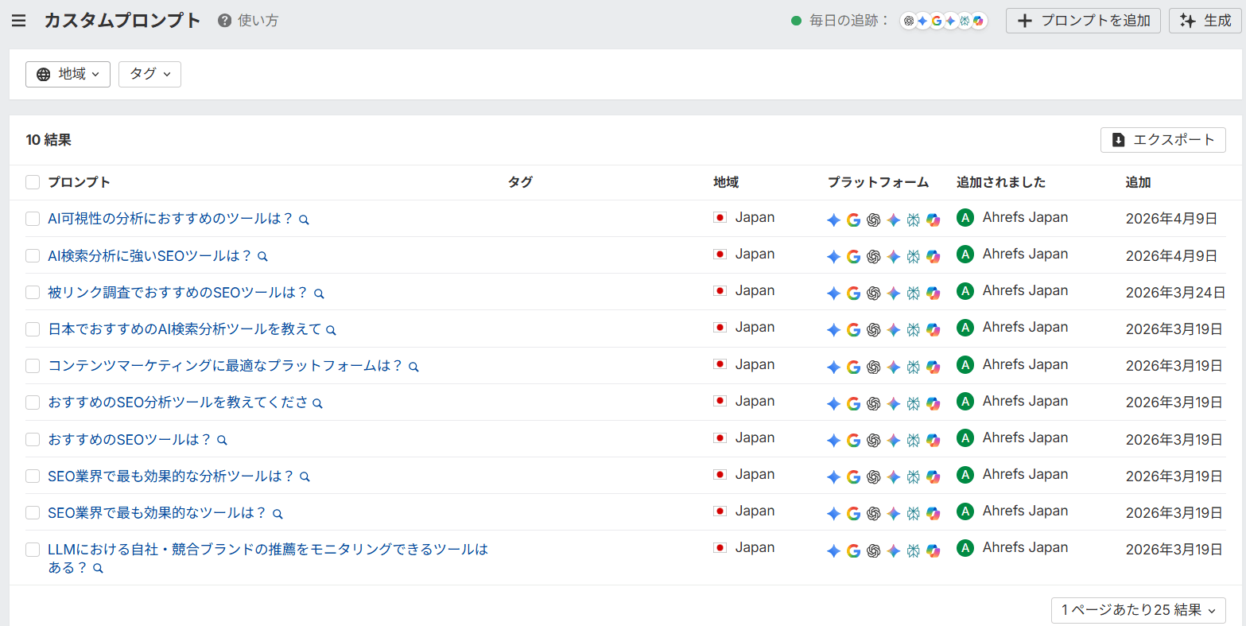Screen dimensions: 1246x626
Task: Click the カスタムプロンプト page title
Action: (x=122, y=21)
